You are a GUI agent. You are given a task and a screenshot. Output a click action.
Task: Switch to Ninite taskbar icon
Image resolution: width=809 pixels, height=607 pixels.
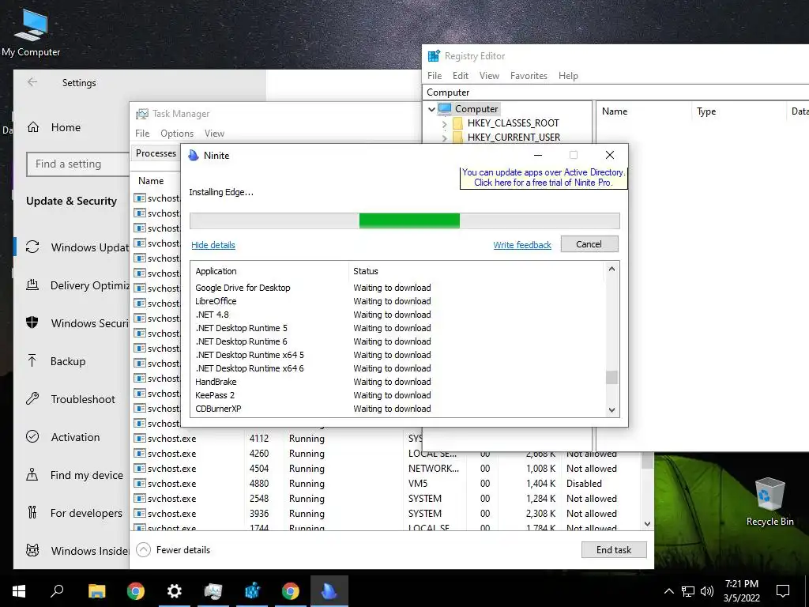(x=329, y=591)
